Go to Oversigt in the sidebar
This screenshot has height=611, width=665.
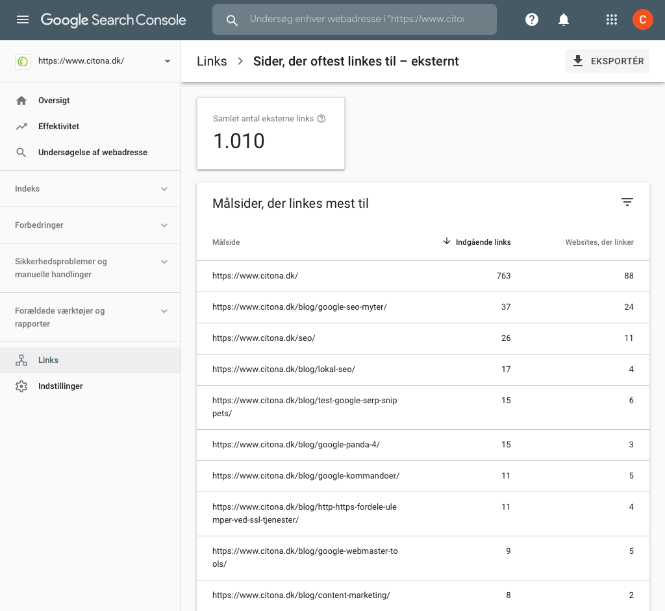tap(90, 101)
